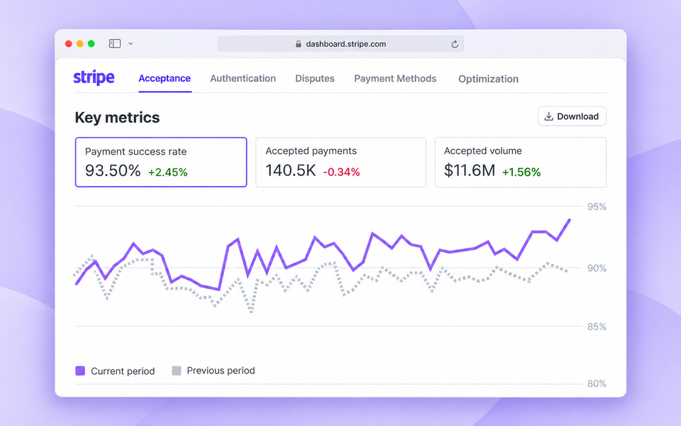Click the 90% axis label

click(597, 268)
